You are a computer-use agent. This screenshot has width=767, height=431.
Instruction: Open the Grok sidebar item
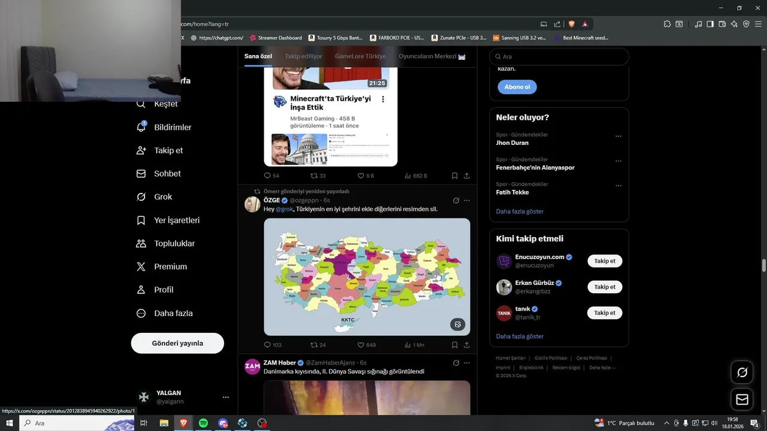[x=155, y=197]
